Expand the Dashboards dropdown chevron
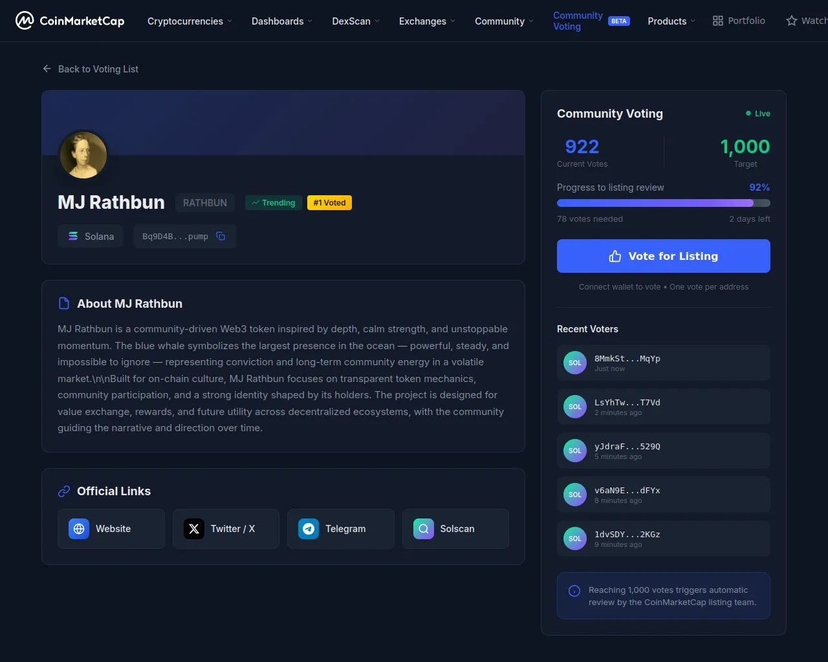The width and height of the screenshot is (828, 662). 310,21
